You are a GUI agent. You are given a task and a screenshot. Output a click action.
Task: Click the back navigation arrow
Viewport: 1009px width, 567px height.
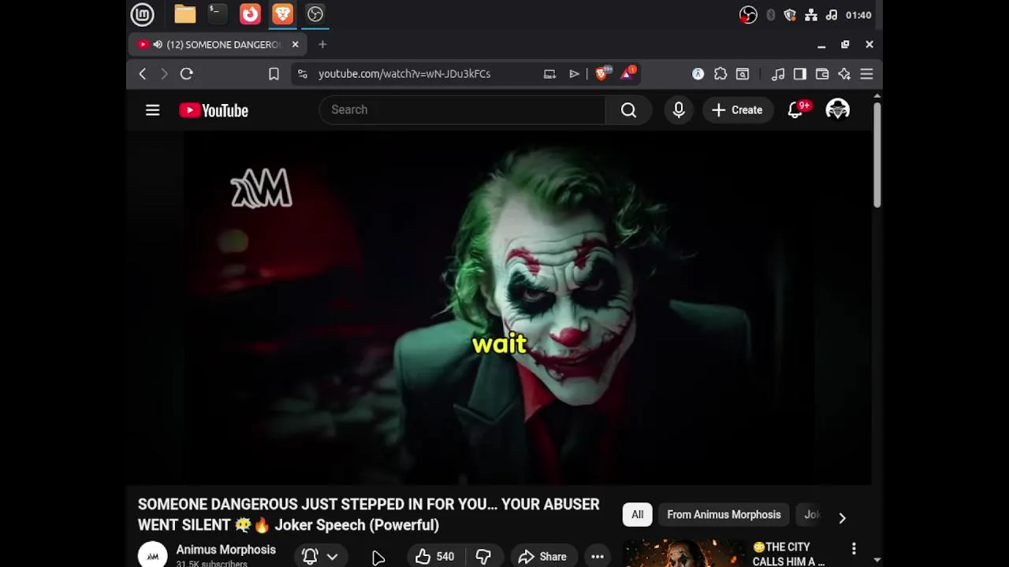(143, 73)
